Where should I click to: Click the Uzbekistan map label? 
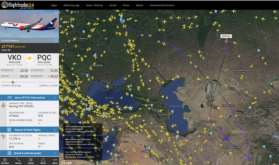(x=228, y=105)
